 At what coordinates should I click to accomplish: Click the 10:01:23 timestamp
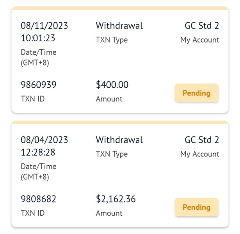click(38, 39)
